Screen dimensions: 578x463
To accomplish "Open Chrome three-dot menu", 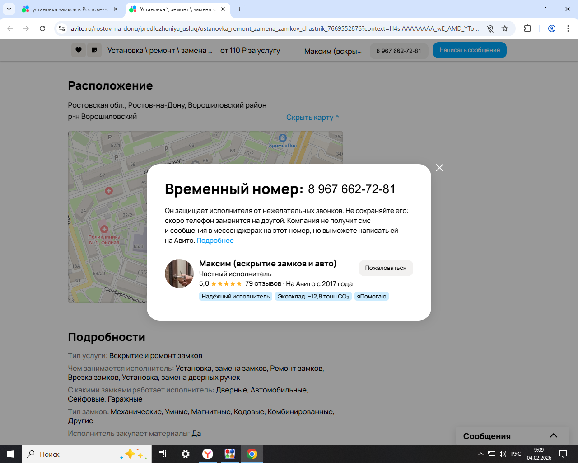I will tap(568, 28).
